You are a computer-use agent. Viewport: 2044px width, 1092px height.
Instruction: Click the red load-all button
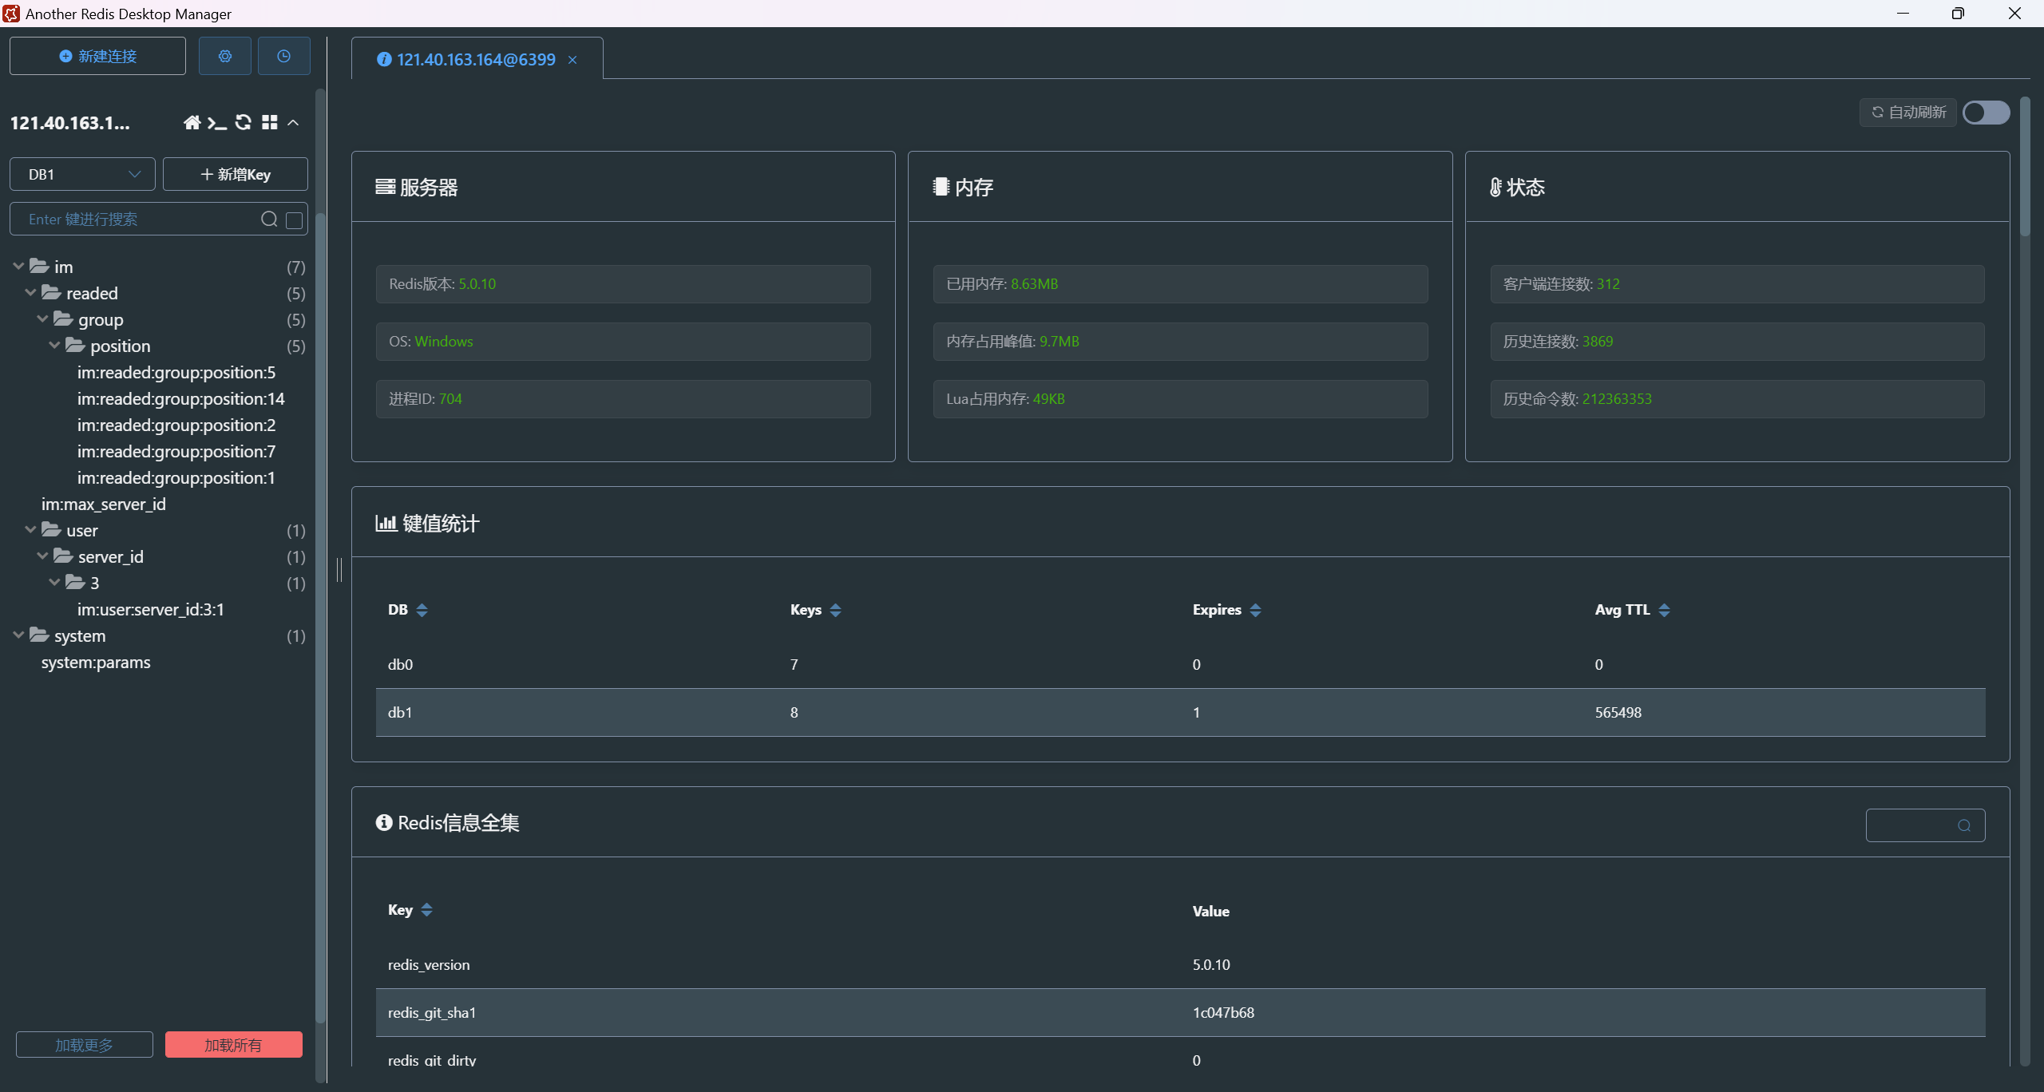click(x=233, y=1045)
